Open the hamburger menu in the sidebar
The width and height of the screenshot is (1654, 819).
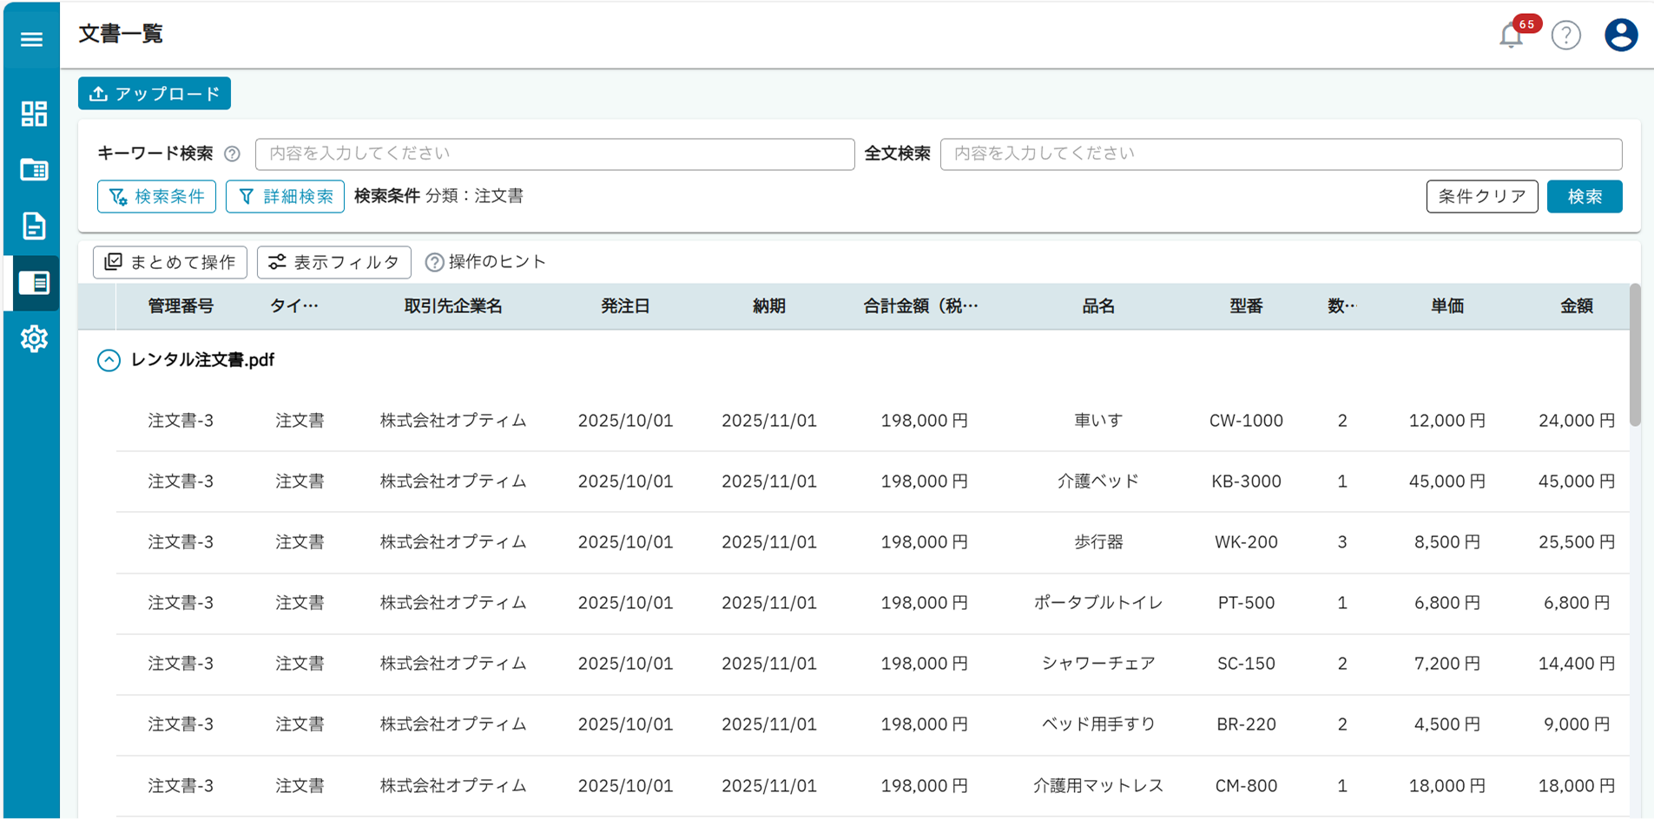coord(31,39)
